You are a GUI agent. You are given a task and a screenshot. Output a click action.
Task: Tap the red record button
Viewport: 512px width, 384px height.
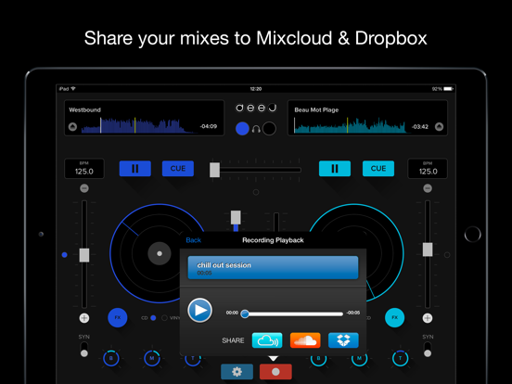275,372
